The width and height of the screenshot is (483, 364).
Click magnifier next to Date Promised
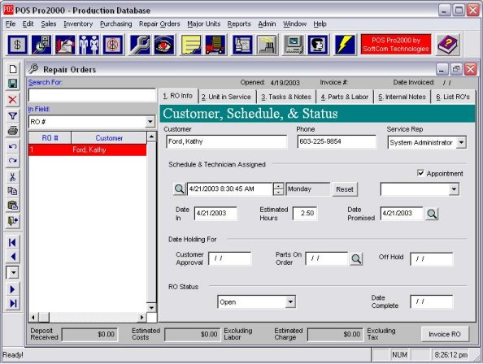pyautogui.click(x=432, y=214)
